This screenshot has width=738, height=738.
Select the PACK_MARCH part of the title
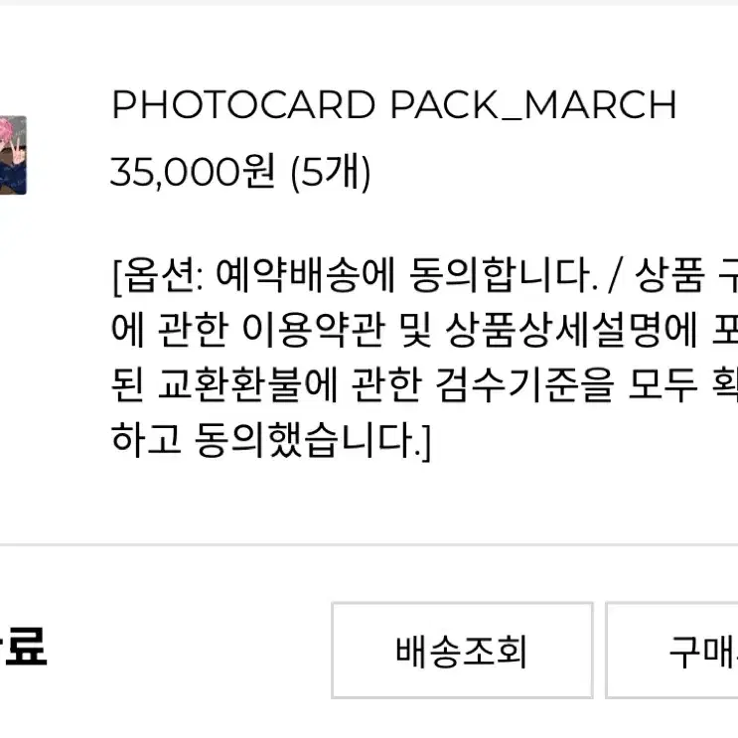tap(533, 104)
